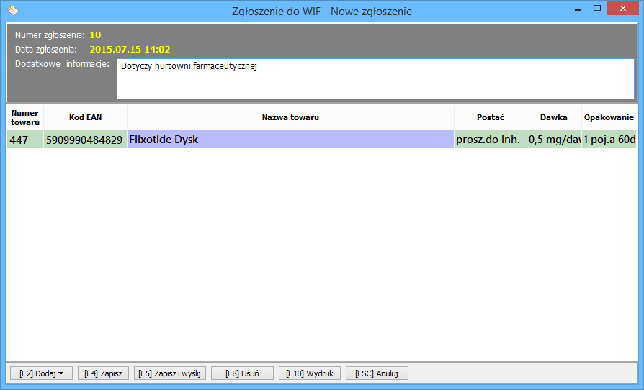Click the application icon in title bar
Image resolution: width=644 pixels, height=390 pixels.
point(13,11)
